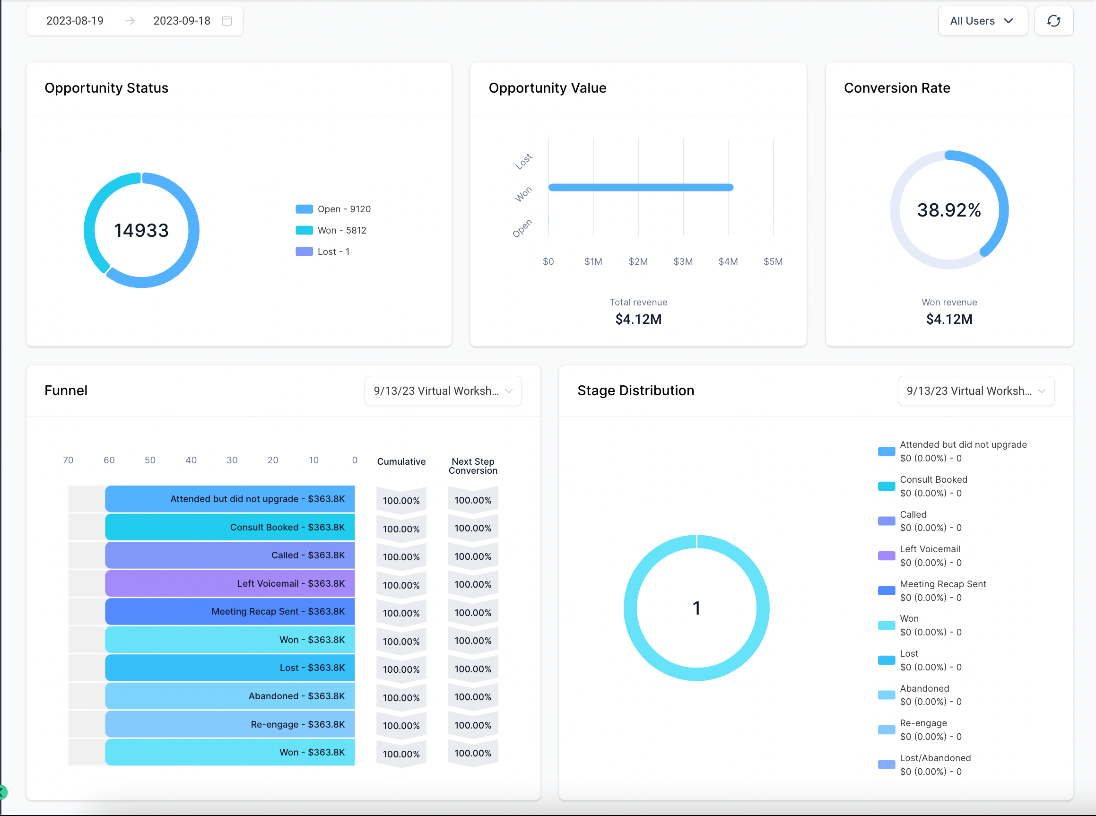The height and width of the screenshot is (816, 1096).
Task: Click the start date 2023-08-19 field
Action: 75,21
